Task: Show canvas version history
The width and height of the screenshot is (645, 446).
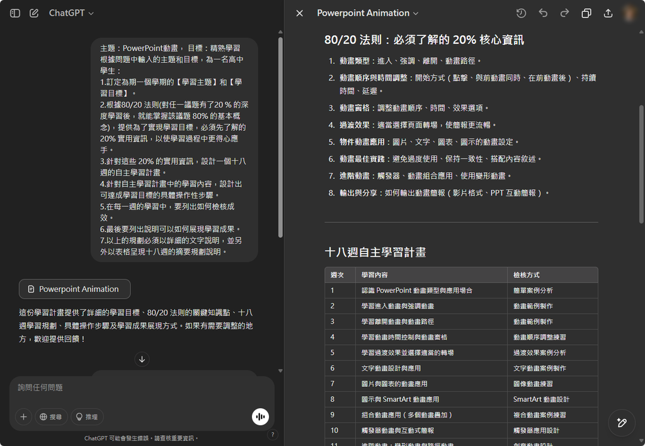Action: 521,13
